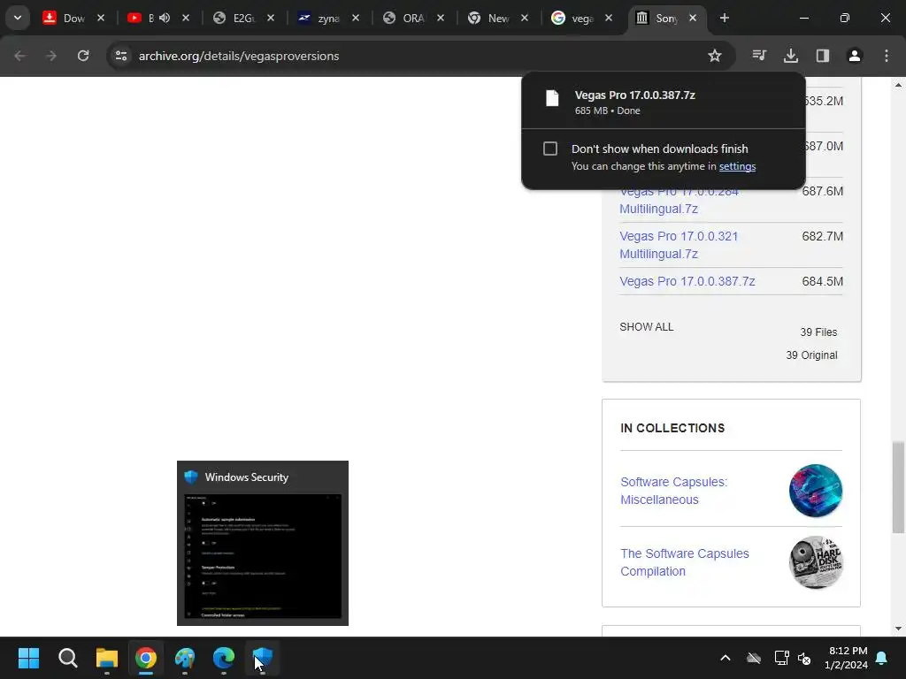This screenshot has height=679, width=906.
Task: Click file size 684.5M
Action: (x=822, y=281)
